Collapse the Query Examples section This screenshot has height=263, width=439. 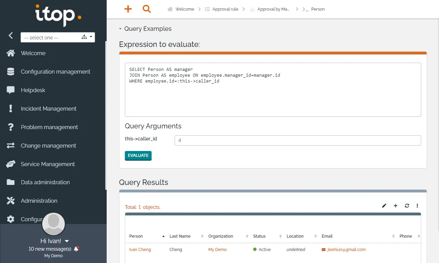coord(145,29)
